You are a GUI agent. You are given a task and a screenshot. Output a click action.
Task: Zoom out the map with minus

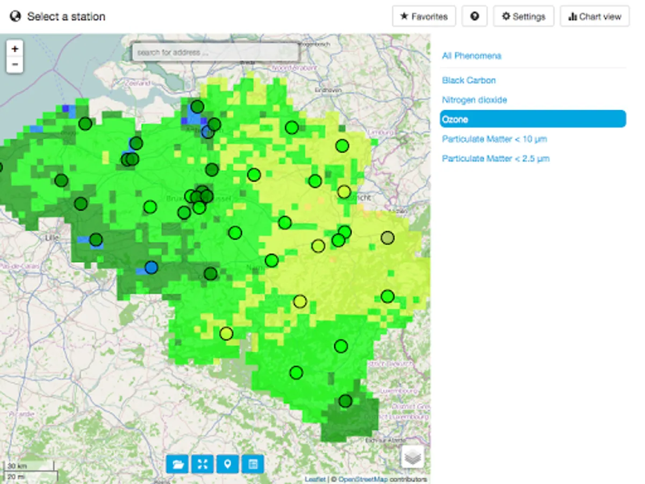click(15, 65)
